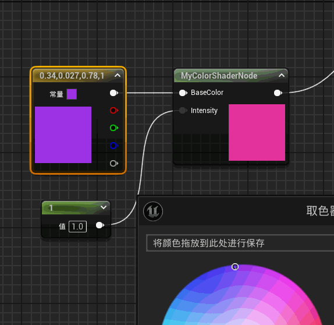Open the small purple constant color swatch
The width and height of the screenshot is (334, 325).
pyautogui.click(x=72, y=94)
